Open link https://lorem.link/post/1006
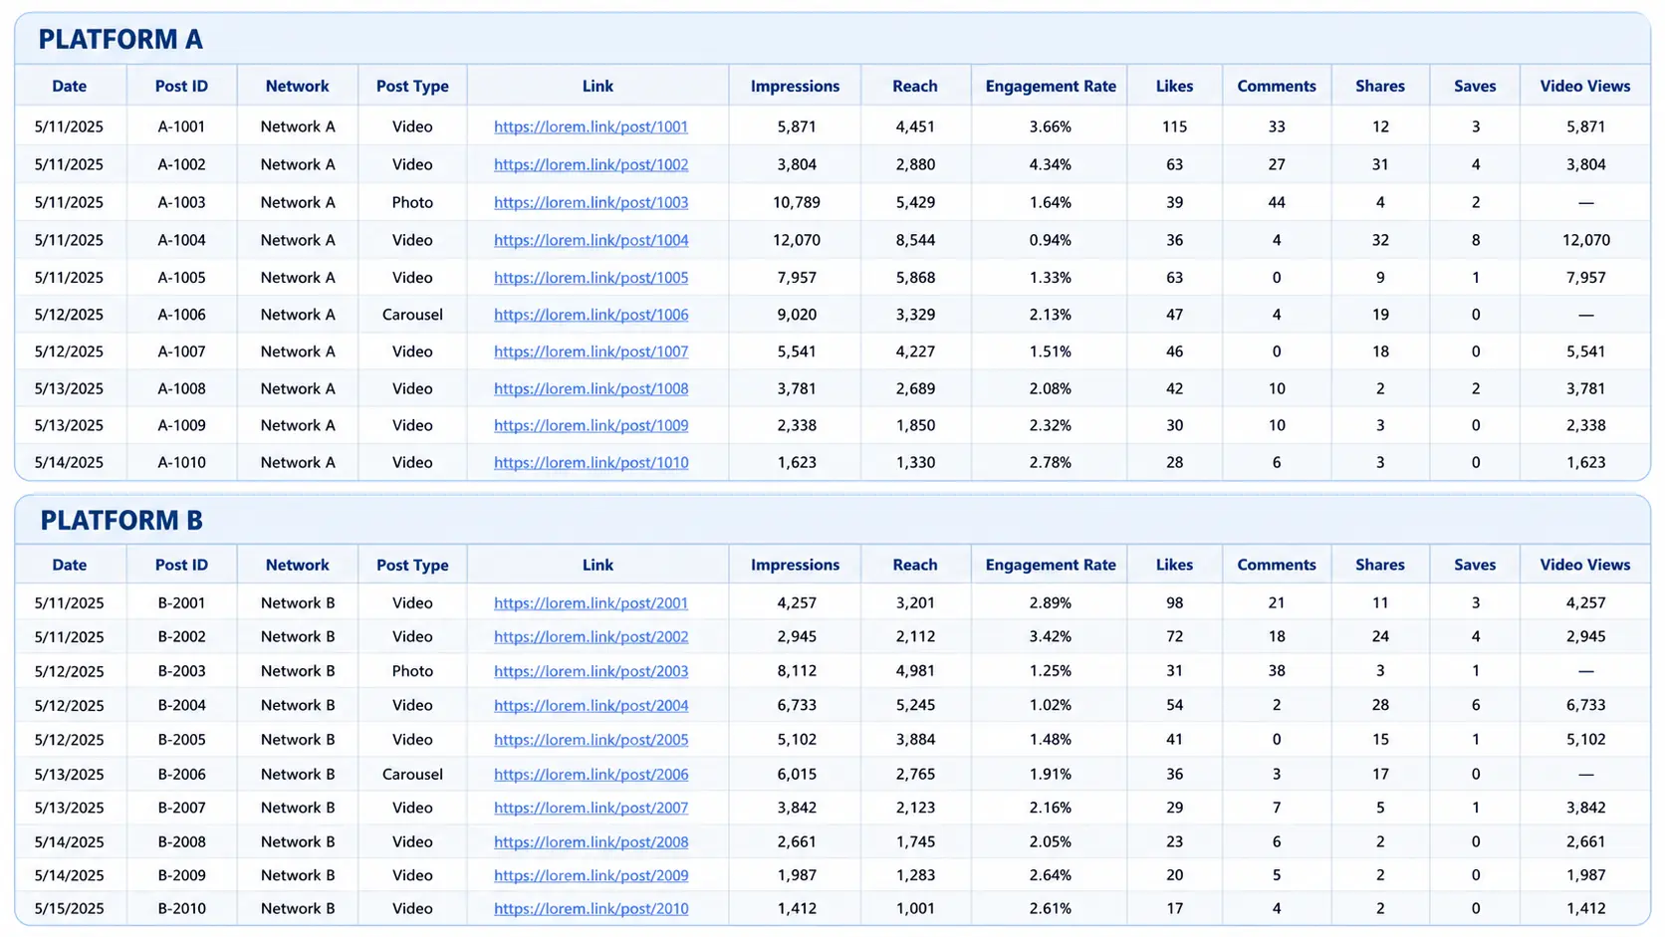 (x=591, y=315)
